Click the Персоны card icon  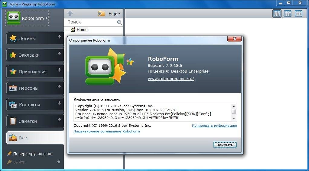[x=13, y=88]
